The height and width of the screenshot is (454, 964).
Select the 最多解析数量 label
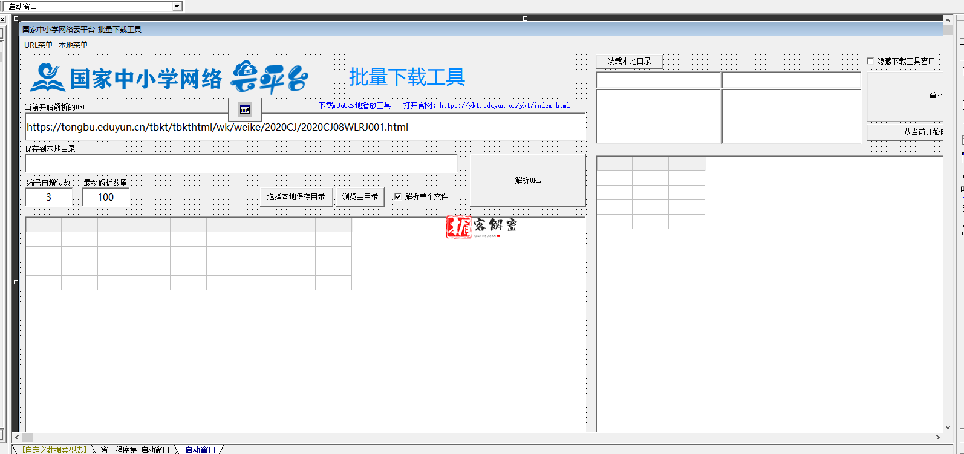coord(105,183)
